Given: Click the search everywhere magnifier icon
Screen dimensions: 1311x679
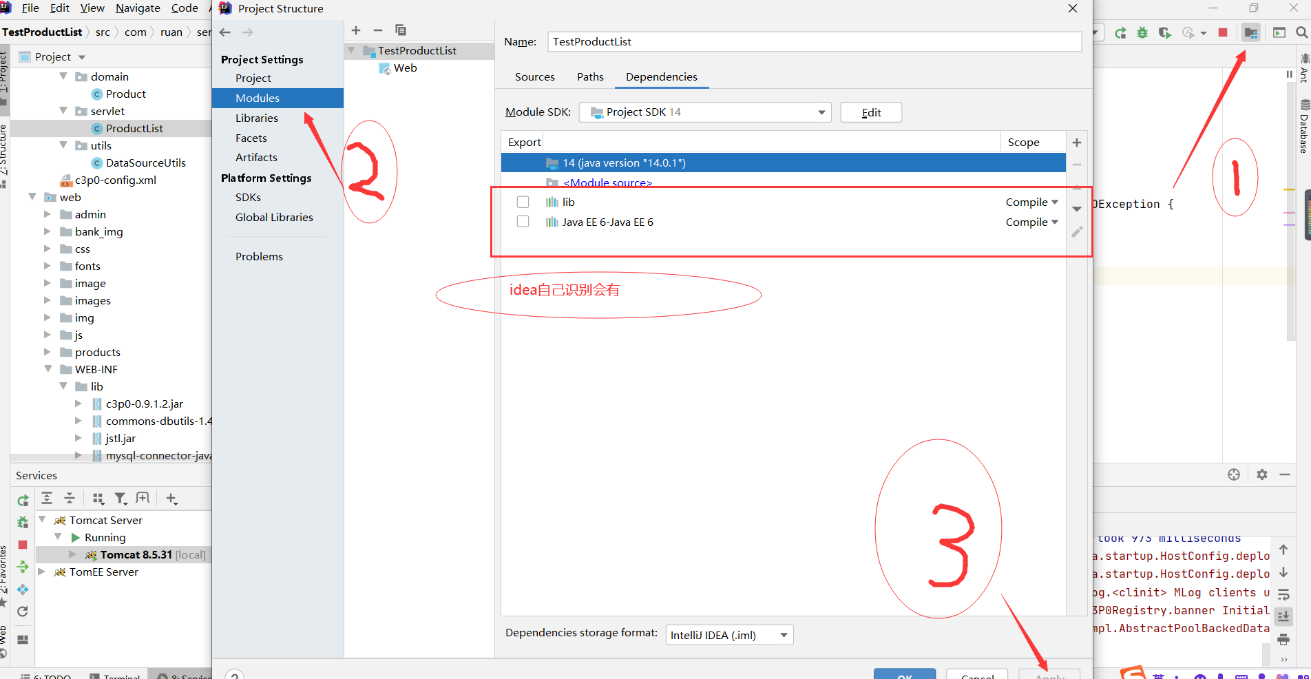Looking at the screenshot, I should point(1301,32).
